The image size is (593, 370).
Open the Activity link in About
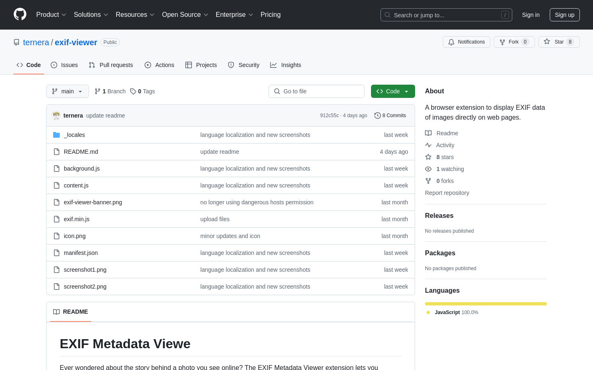click(x=440, y=145)
